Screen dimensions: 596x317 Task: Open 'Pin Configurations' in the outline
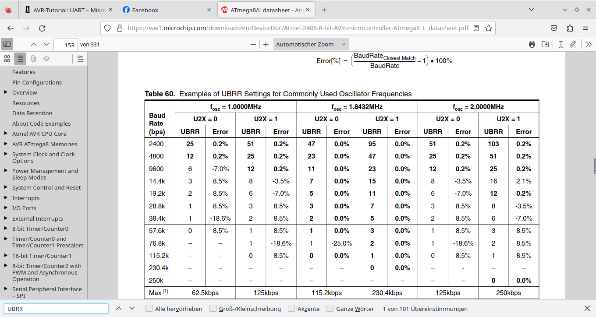click(x=37, y=82)
